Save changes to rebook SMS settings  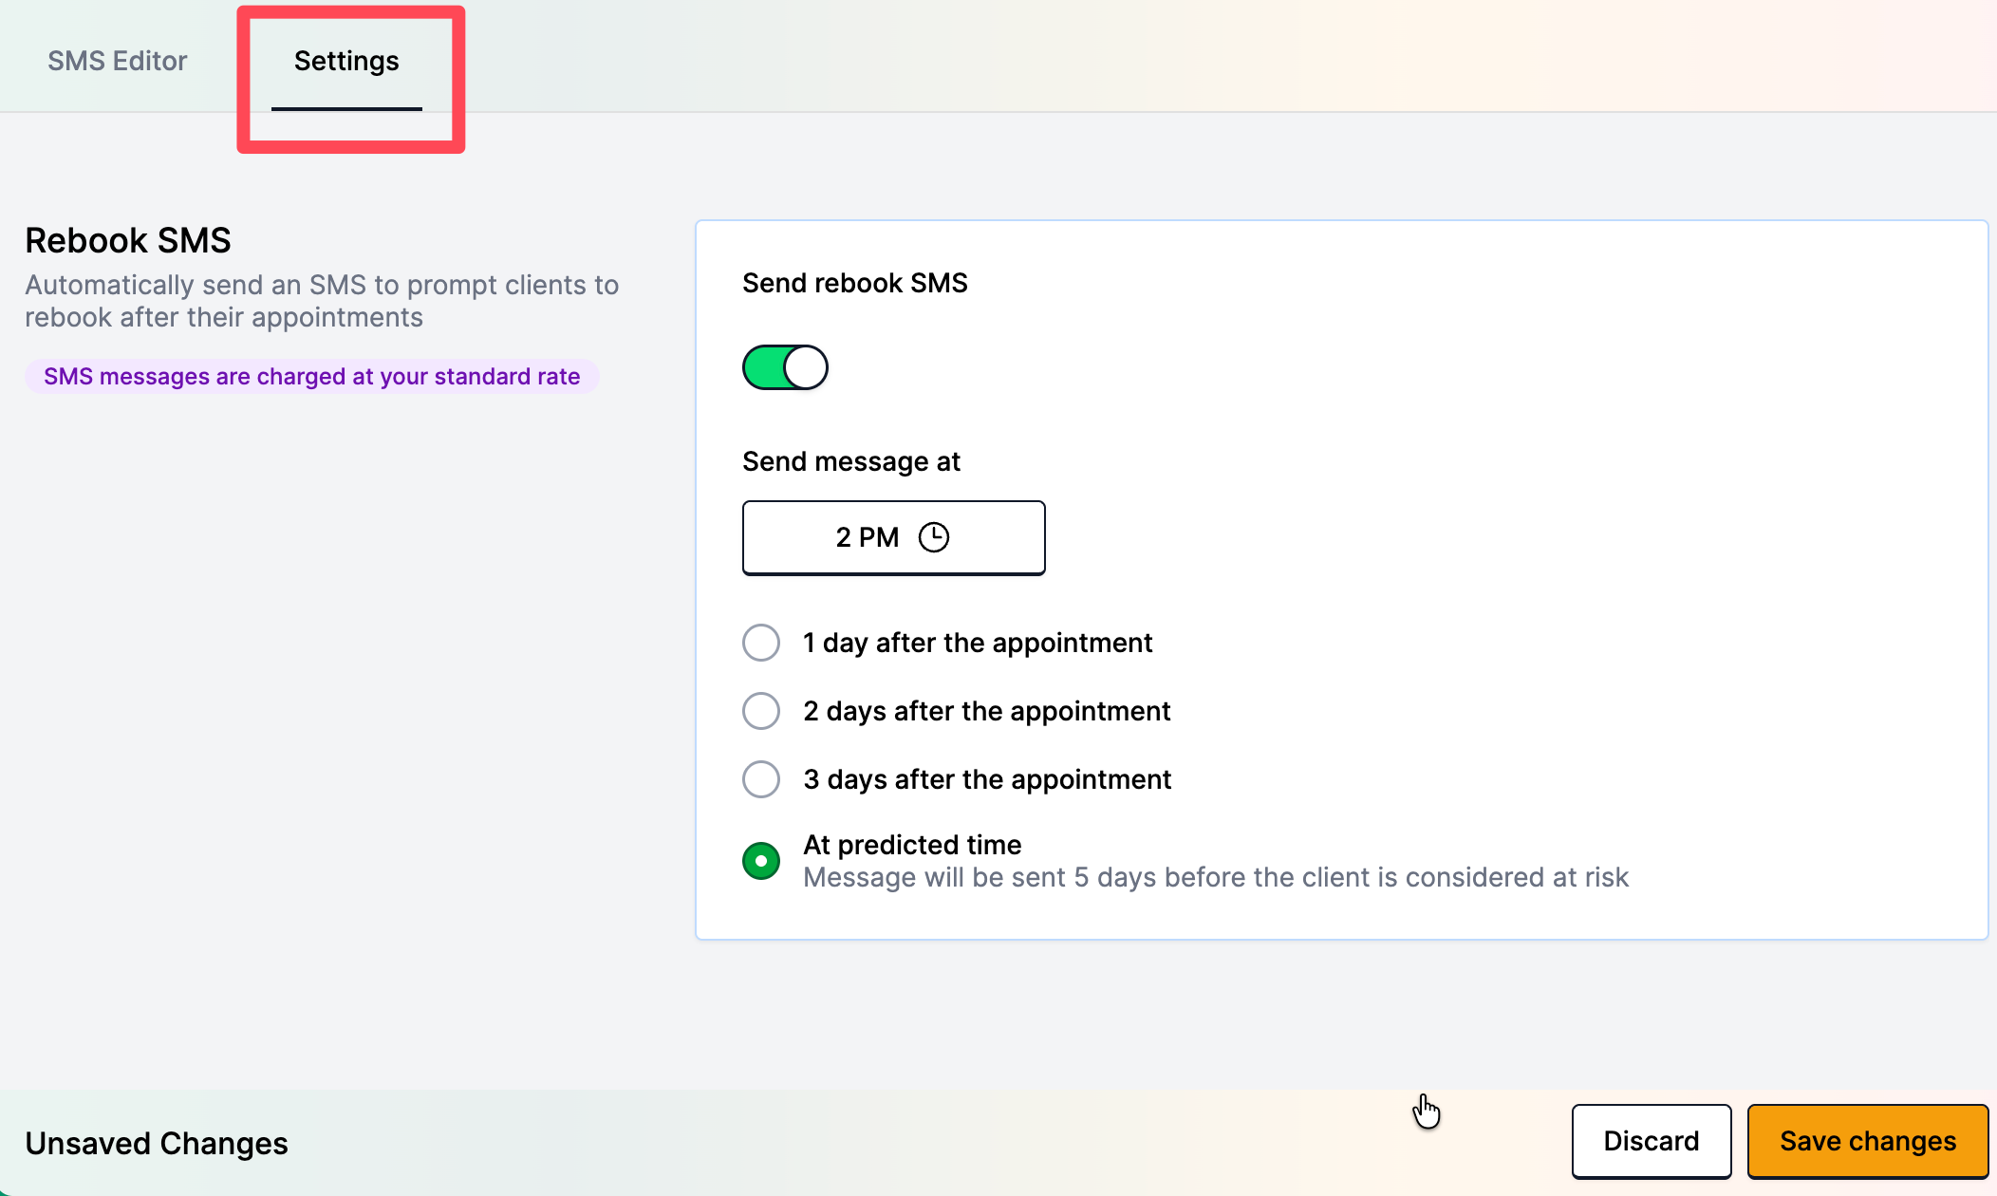pos(1868,1141)
